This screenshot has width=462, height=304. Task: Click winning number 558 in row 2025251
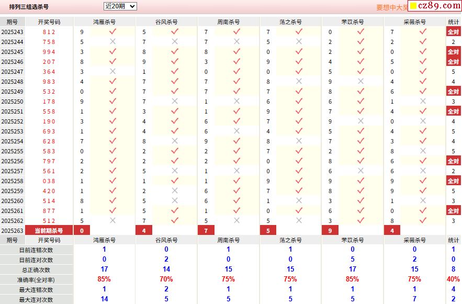coord(49,111)
